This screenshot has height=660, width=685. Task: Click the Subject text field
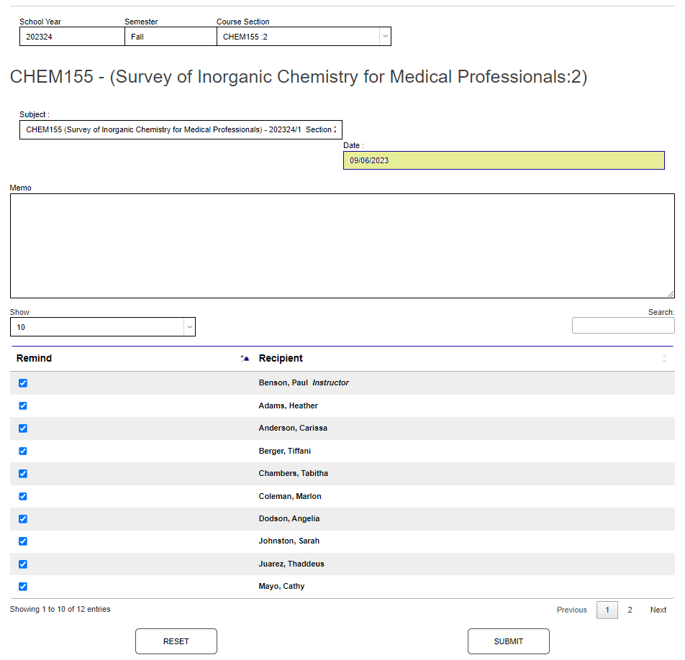point(180,130)
